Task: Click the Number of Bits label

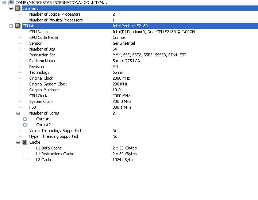Action: 42,49
